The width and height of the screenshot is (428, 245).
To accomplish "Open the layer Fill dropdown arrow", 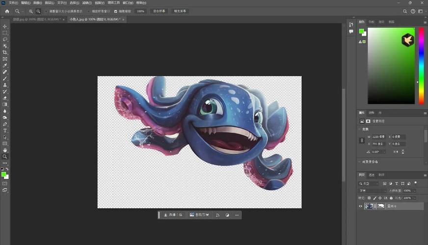I will click(415, 198).
